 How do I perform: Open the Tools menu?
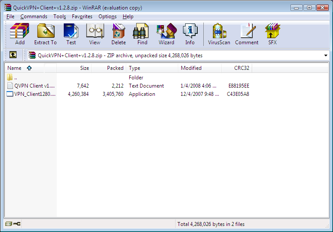pyautogui.click(x=59, y=16)
